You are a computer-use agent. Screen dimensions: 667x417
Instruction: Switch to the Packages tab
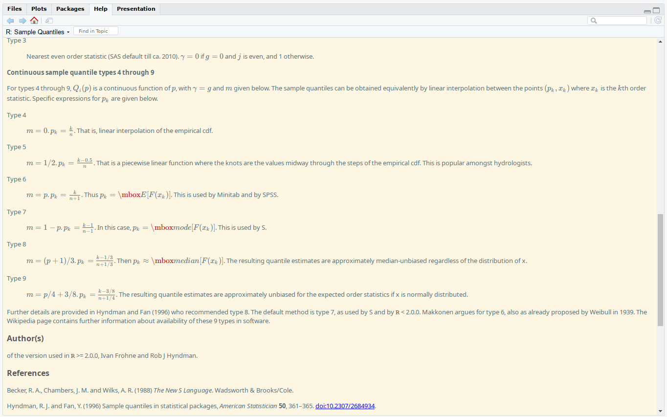(x=69, y=8)
